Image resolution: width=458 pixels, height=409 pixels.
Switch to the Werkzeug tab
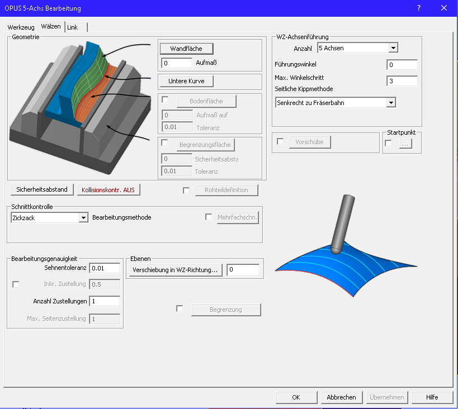click(x=21, y=27)
